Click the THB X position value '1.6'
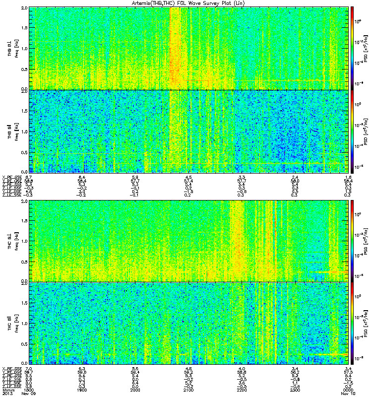 click(x=348, y=177)
